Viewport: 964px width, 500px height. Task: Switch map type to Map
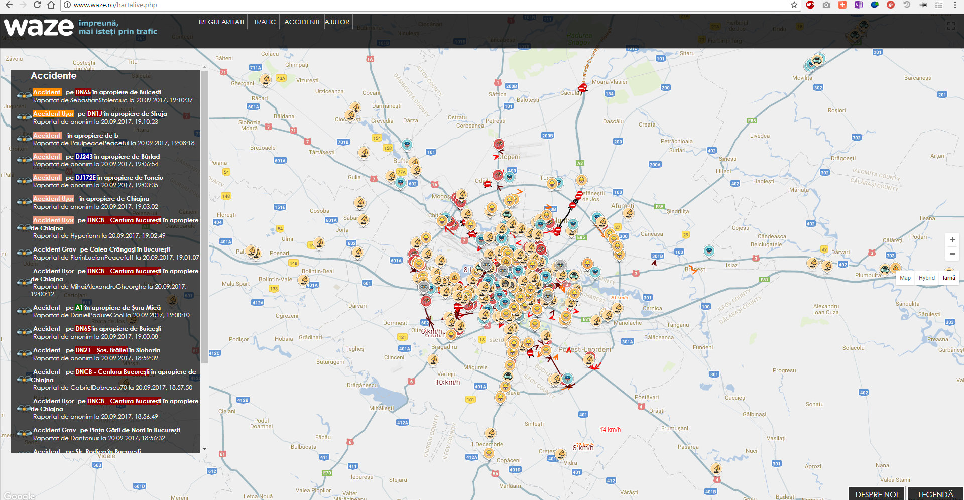click(905, 278)
